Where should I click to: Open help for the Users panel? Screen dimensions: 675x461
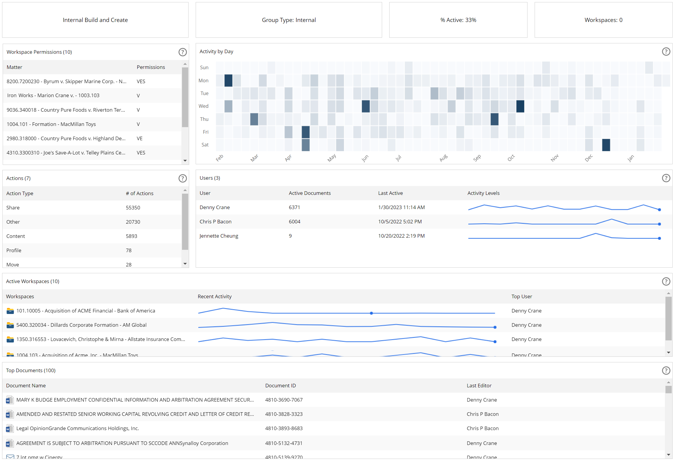[666, 178]
